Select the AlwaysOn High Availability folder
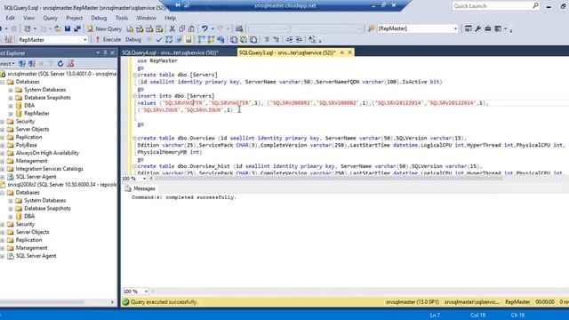The image size is (569, 320). point(47,153)
